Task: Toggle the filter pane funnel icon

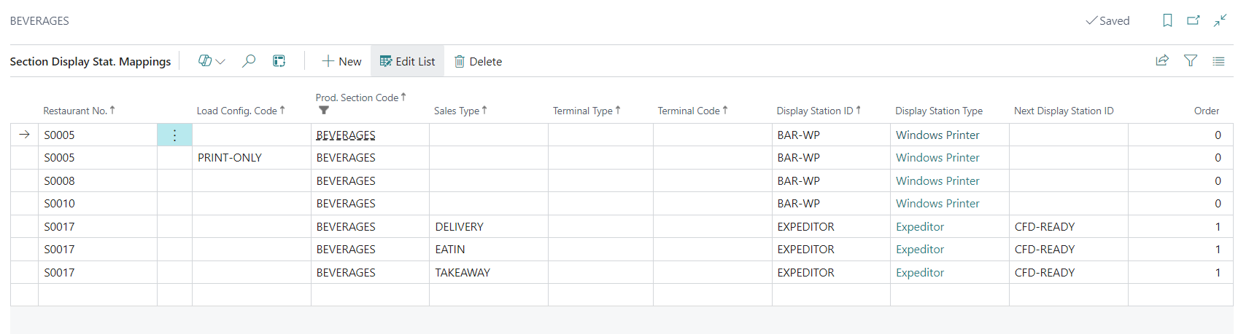Action: (1191, 61)
